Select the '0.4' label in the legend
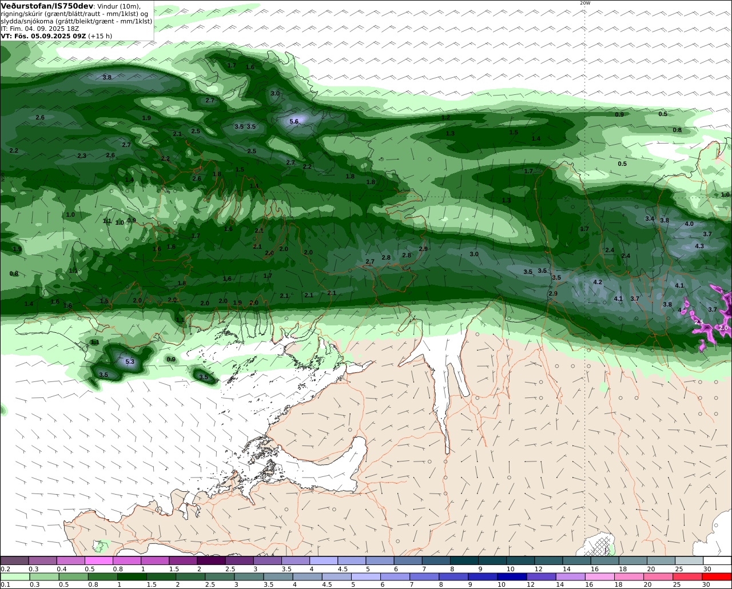 click(62, 569)
